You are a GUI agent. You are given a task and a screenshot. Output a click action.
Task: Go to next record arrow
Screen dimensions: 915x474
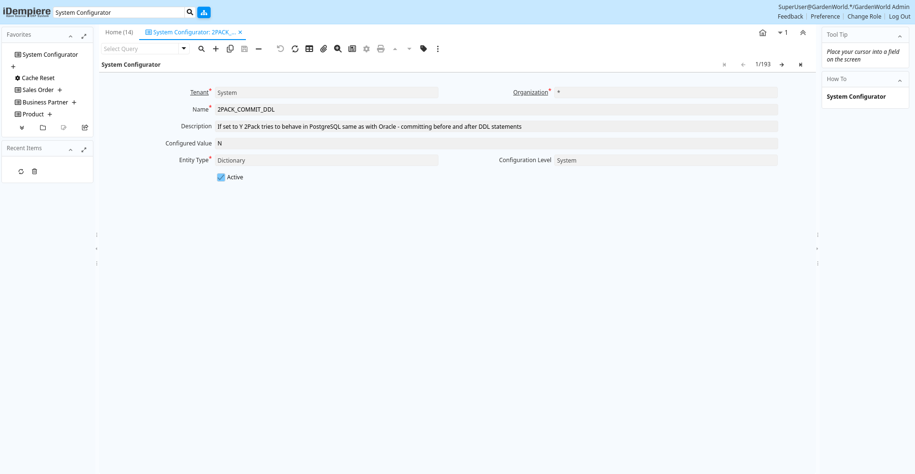782,65
